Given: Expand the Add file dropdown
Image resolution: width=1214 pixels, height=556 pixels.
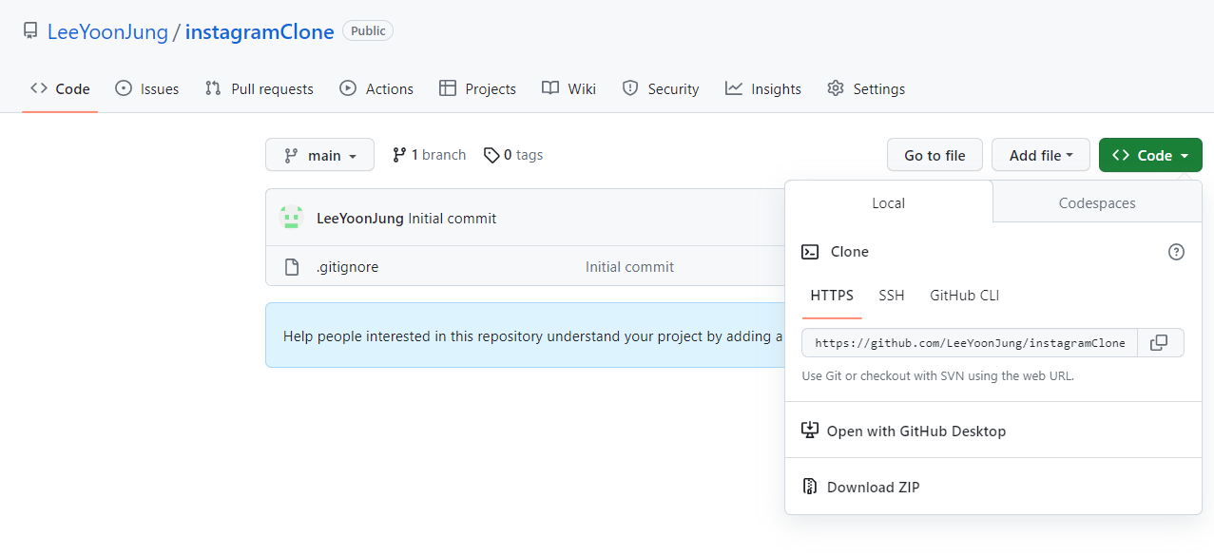Looking at the screenshot, I should pos(1041,155).
